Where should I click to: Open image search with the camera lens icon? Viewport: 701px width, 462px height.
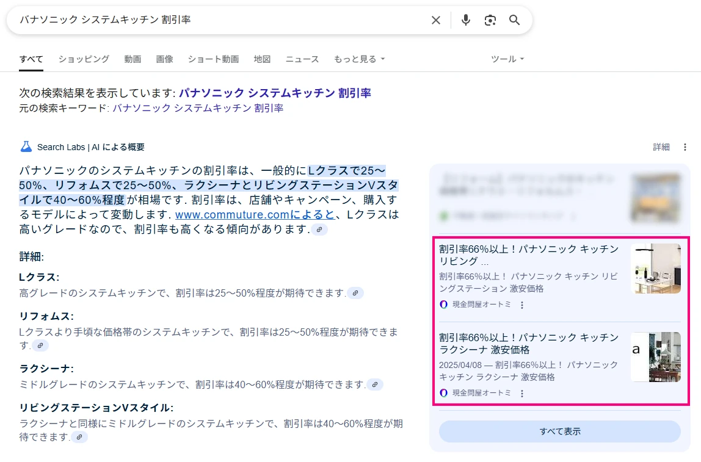point(490,20)
